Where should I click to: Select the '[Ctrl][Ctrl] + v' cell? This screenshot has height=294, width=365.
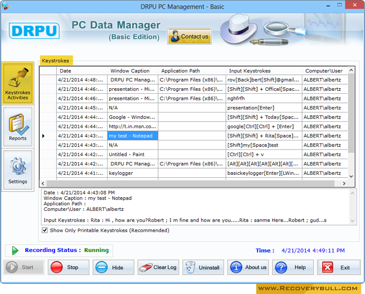[264, 155]
